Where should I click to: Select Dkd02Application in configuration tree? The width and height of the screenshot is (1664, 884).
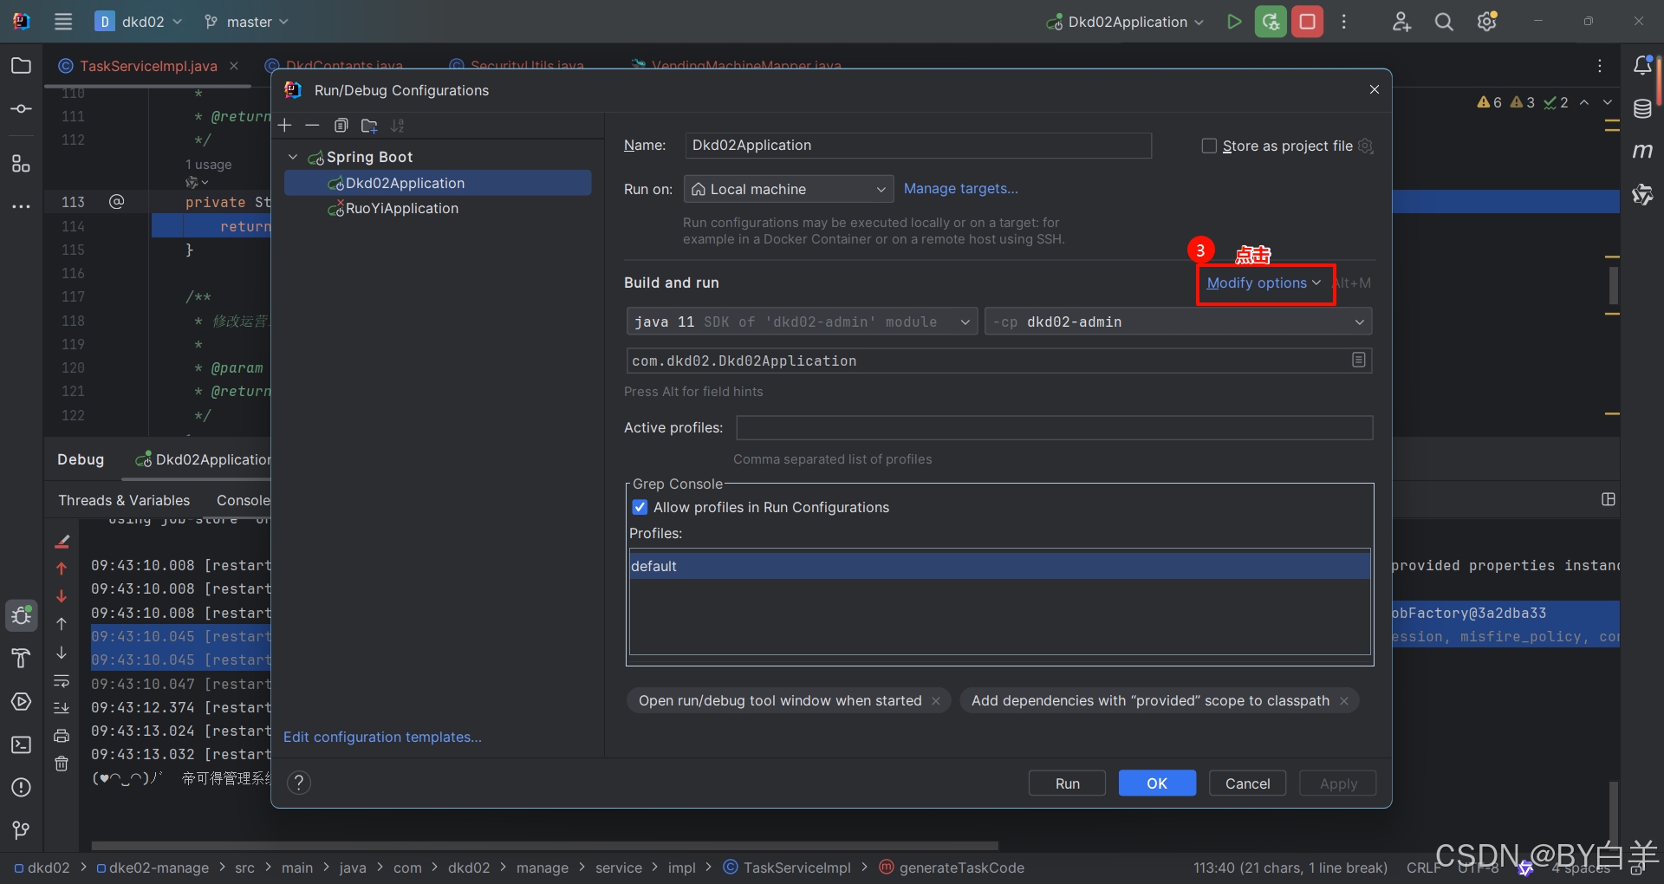click(x=438, y=183)
